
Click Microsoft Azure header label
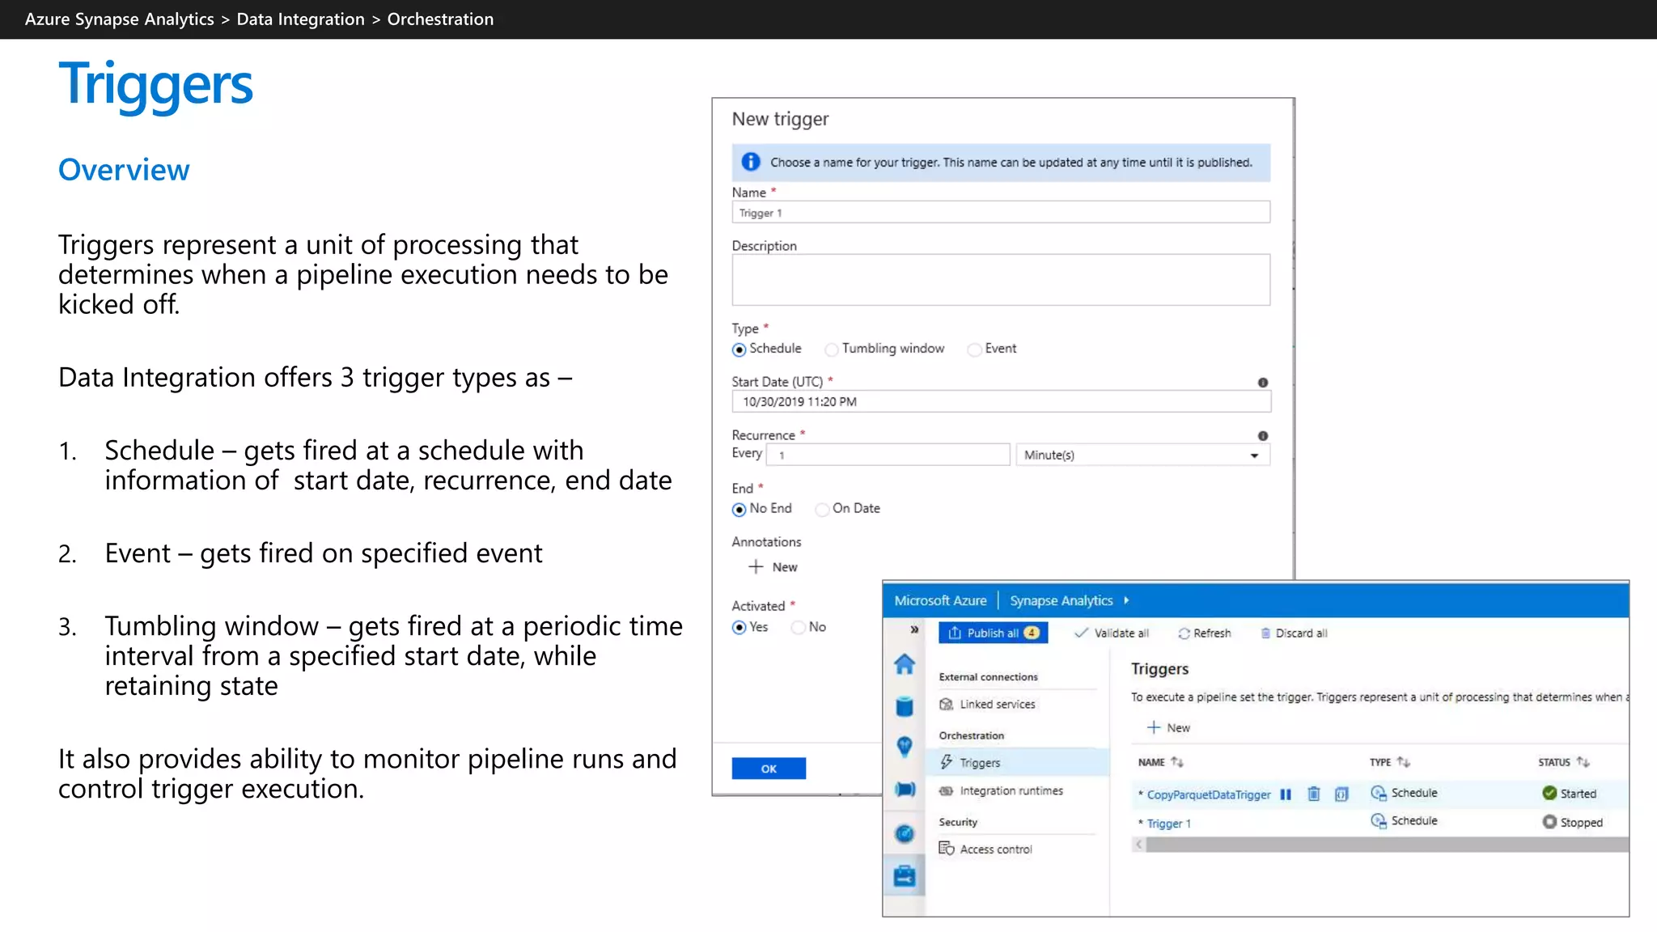tap(940, 600)
